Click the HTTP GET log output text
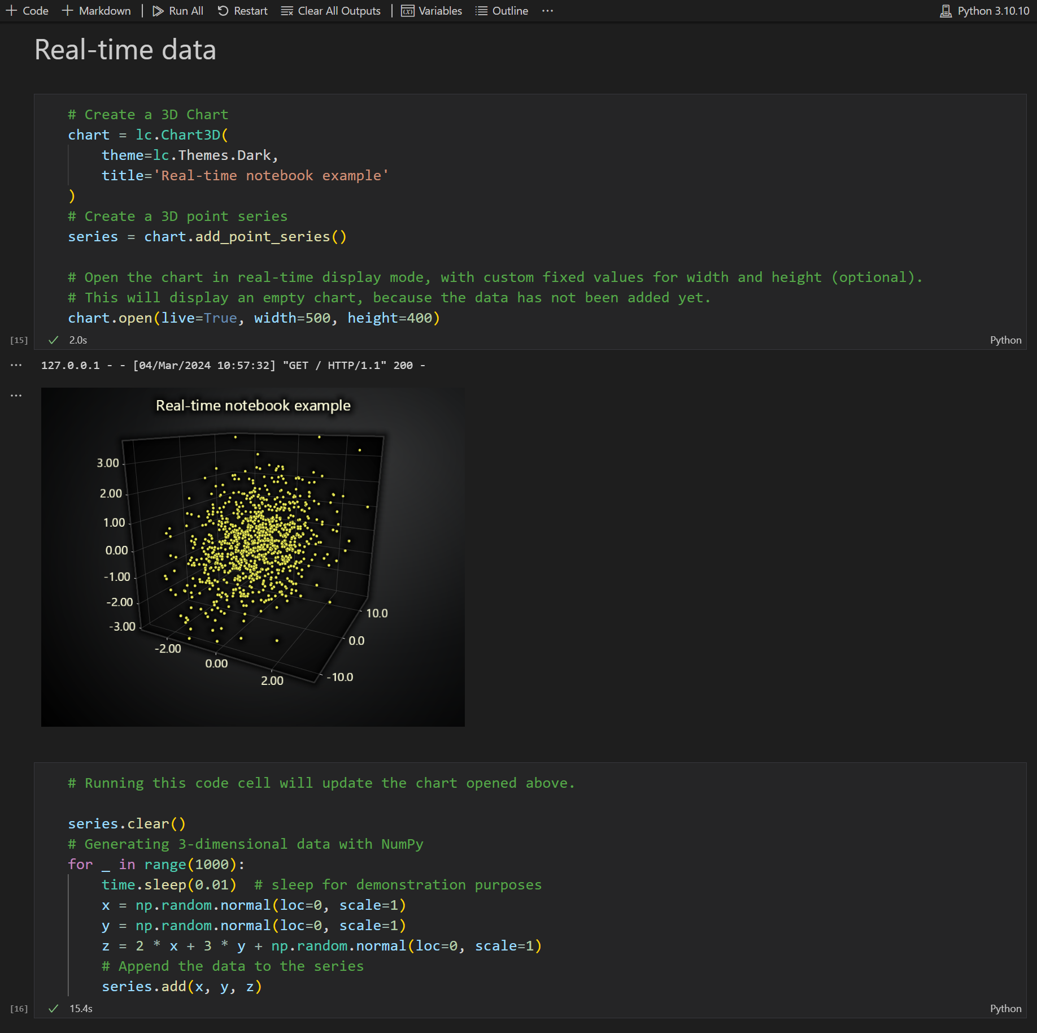 pos(233,366)
